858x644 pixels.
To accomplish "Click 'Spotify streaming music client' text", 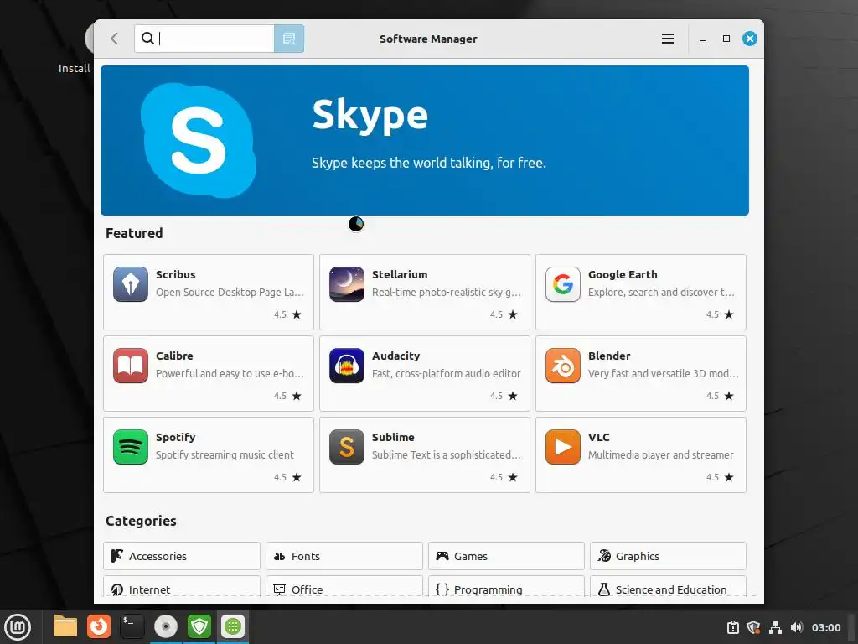I will (225, 455).
